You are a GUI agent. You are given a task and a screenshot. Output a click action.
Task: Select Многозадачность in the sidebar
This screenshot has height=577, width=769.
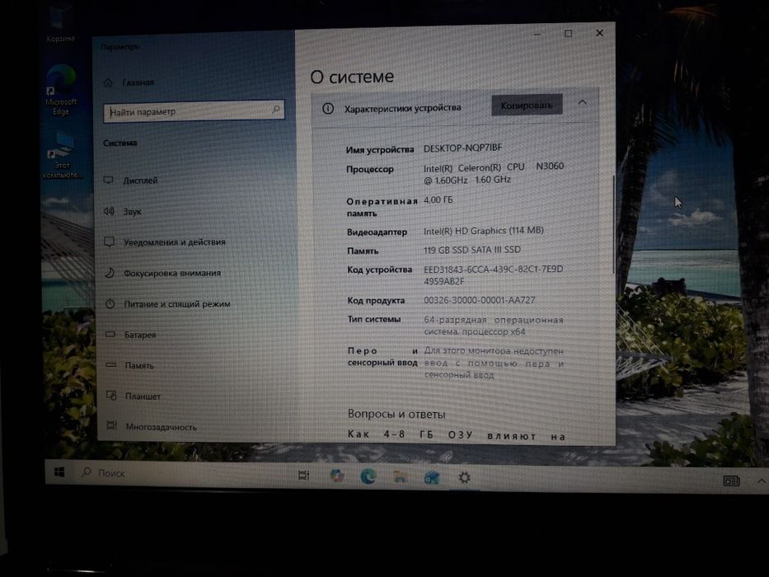(162, 427)
